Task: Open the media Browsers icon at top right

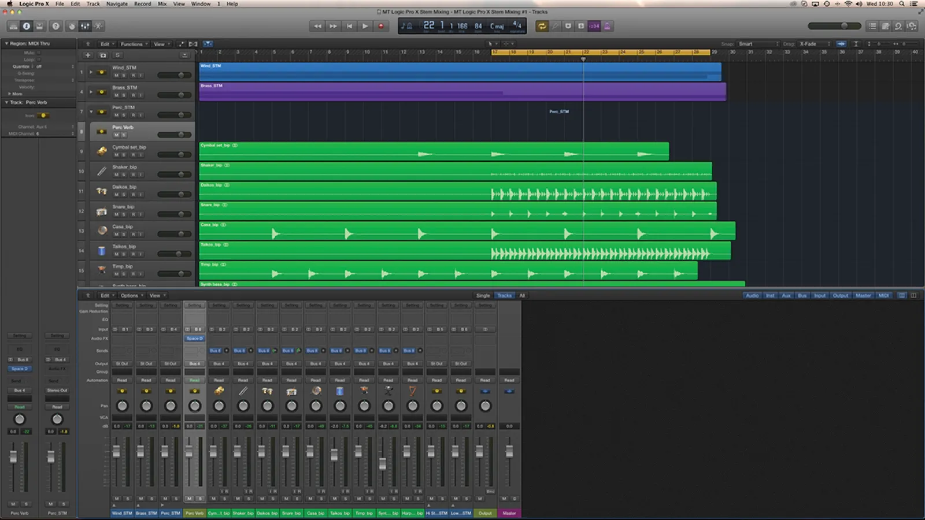Action: point(912,26)
